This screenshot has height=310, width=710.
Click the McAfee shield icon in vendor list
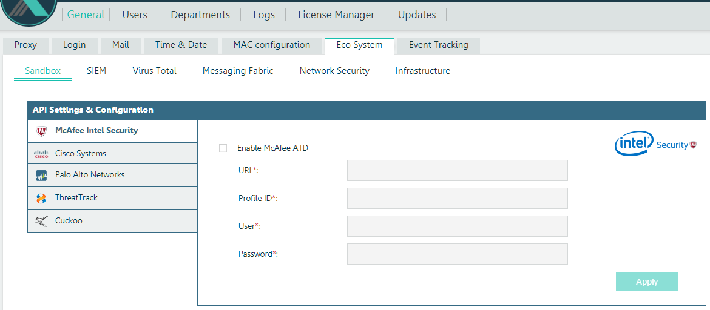tap(41, 131)
